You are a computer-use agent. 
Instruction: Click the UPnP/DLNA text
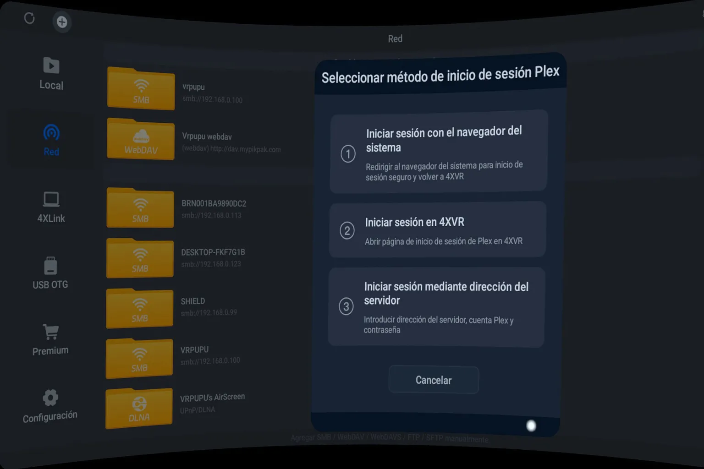[x=198, y=410]
